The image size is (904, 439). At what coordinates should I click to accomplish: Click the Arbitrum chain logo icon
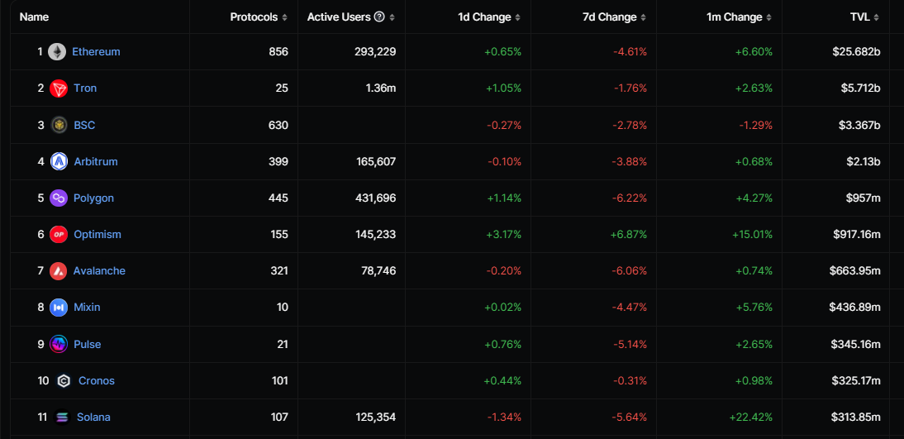point(58,161)
